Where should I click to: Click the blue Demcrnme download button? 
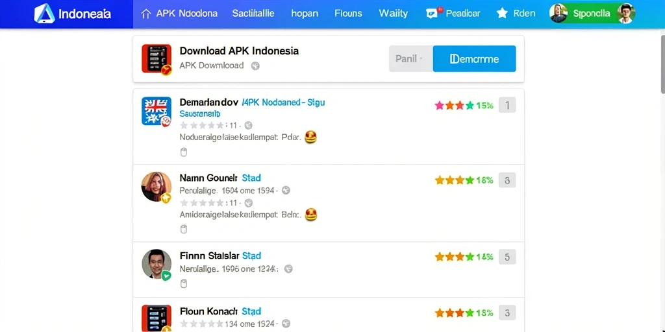click(474, 59)
